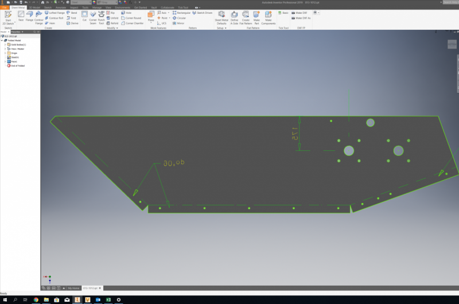The height and width of the screenshot is (304, 459).
Task: Select the Derive tool
Action: coord(72,24)
